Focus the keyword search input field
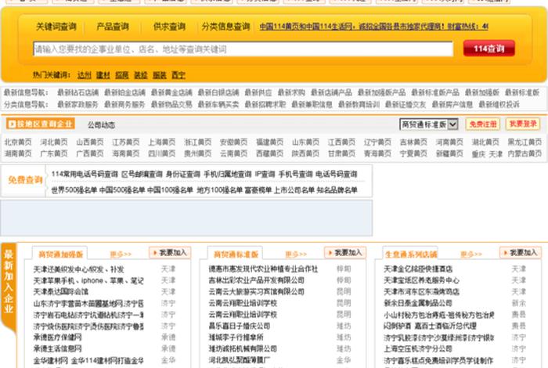The height and width of the screenshot is (368, 548). [x=243, y=49]
